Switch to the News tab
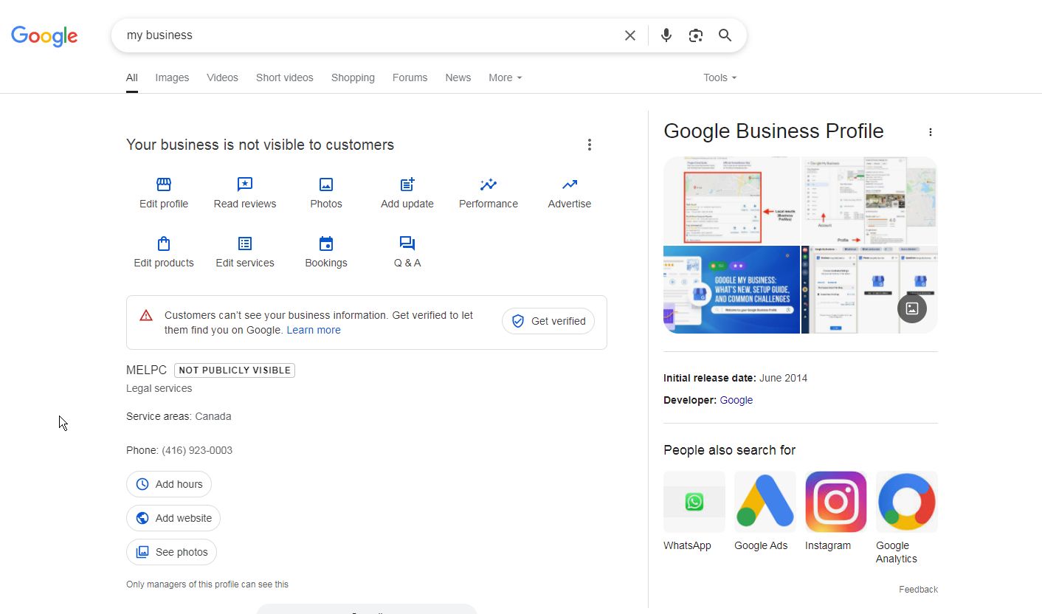The height and width of the screenshot is (614, 1042). tap(458, 77)
